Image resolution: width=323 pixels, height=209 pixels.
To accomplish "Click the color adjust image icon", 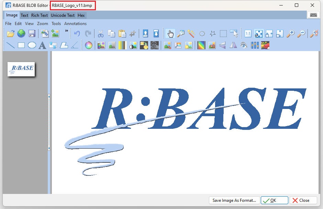I will (x=101, y=45).
